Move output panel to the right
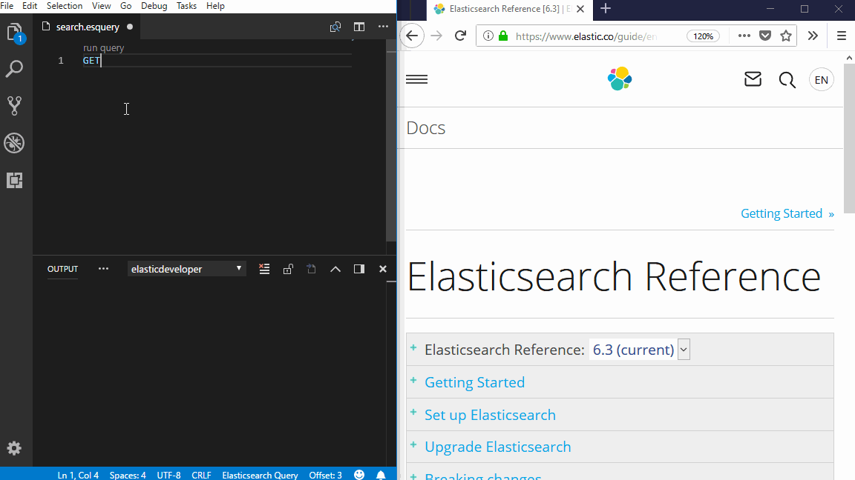The height and width of the screenshot is (480, 855). tap(358, 269)
